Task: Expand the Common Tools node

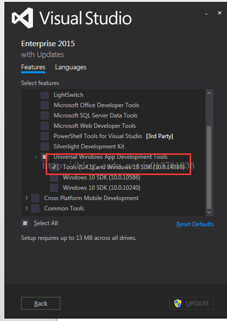Action: tap(27, 208)
